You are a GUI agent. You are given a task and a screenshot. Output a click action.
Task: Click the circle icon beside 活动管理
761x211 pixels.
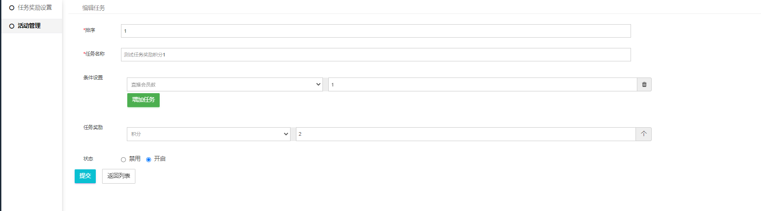[x=12, y=26]
